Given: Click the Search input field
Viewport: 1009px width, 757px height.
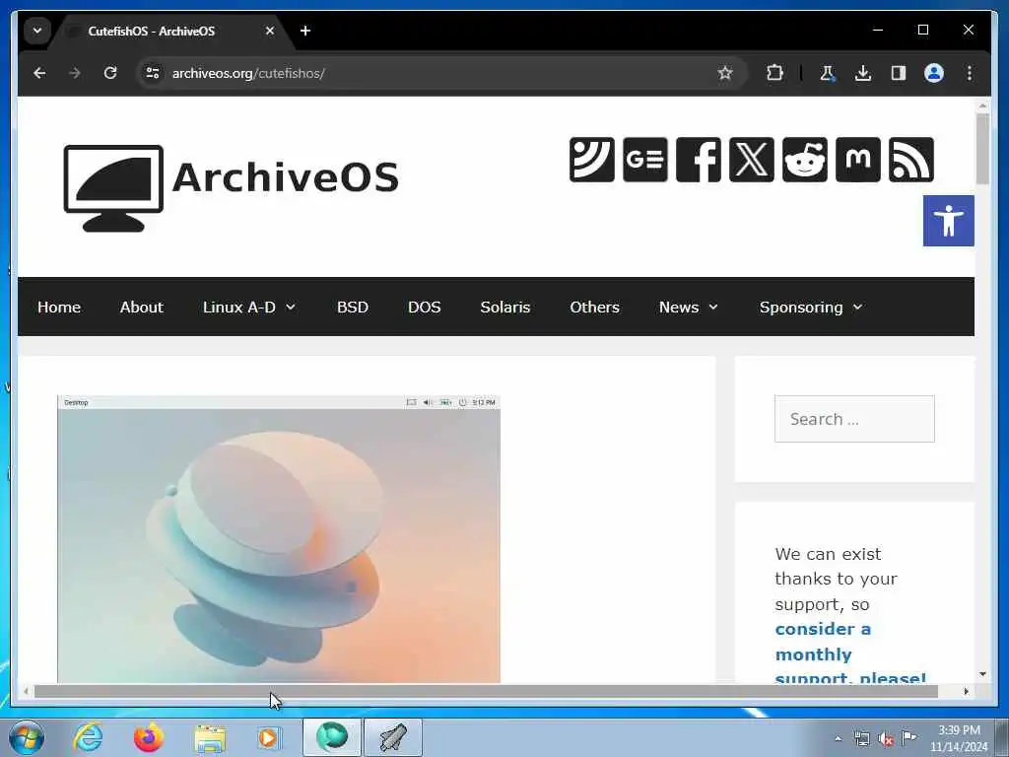Looking at the screenshot, I should point(854,419).
